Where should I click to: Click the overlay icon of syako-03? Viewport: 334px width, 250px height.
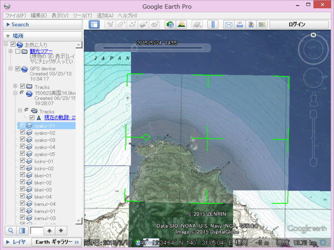click(29, 140)
